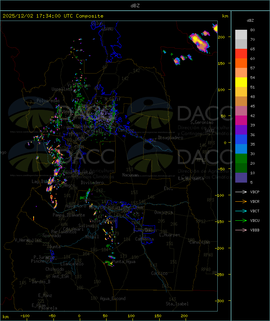Click the VBCT label in the legend
Viewport: 270px width, 321px height.
pyautogui.click(x=255, y=211)
